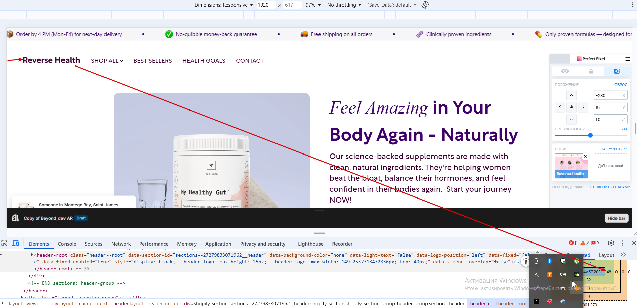Open BEST SELLERS page
The image size is (637, 308).
tap(153, 61)
